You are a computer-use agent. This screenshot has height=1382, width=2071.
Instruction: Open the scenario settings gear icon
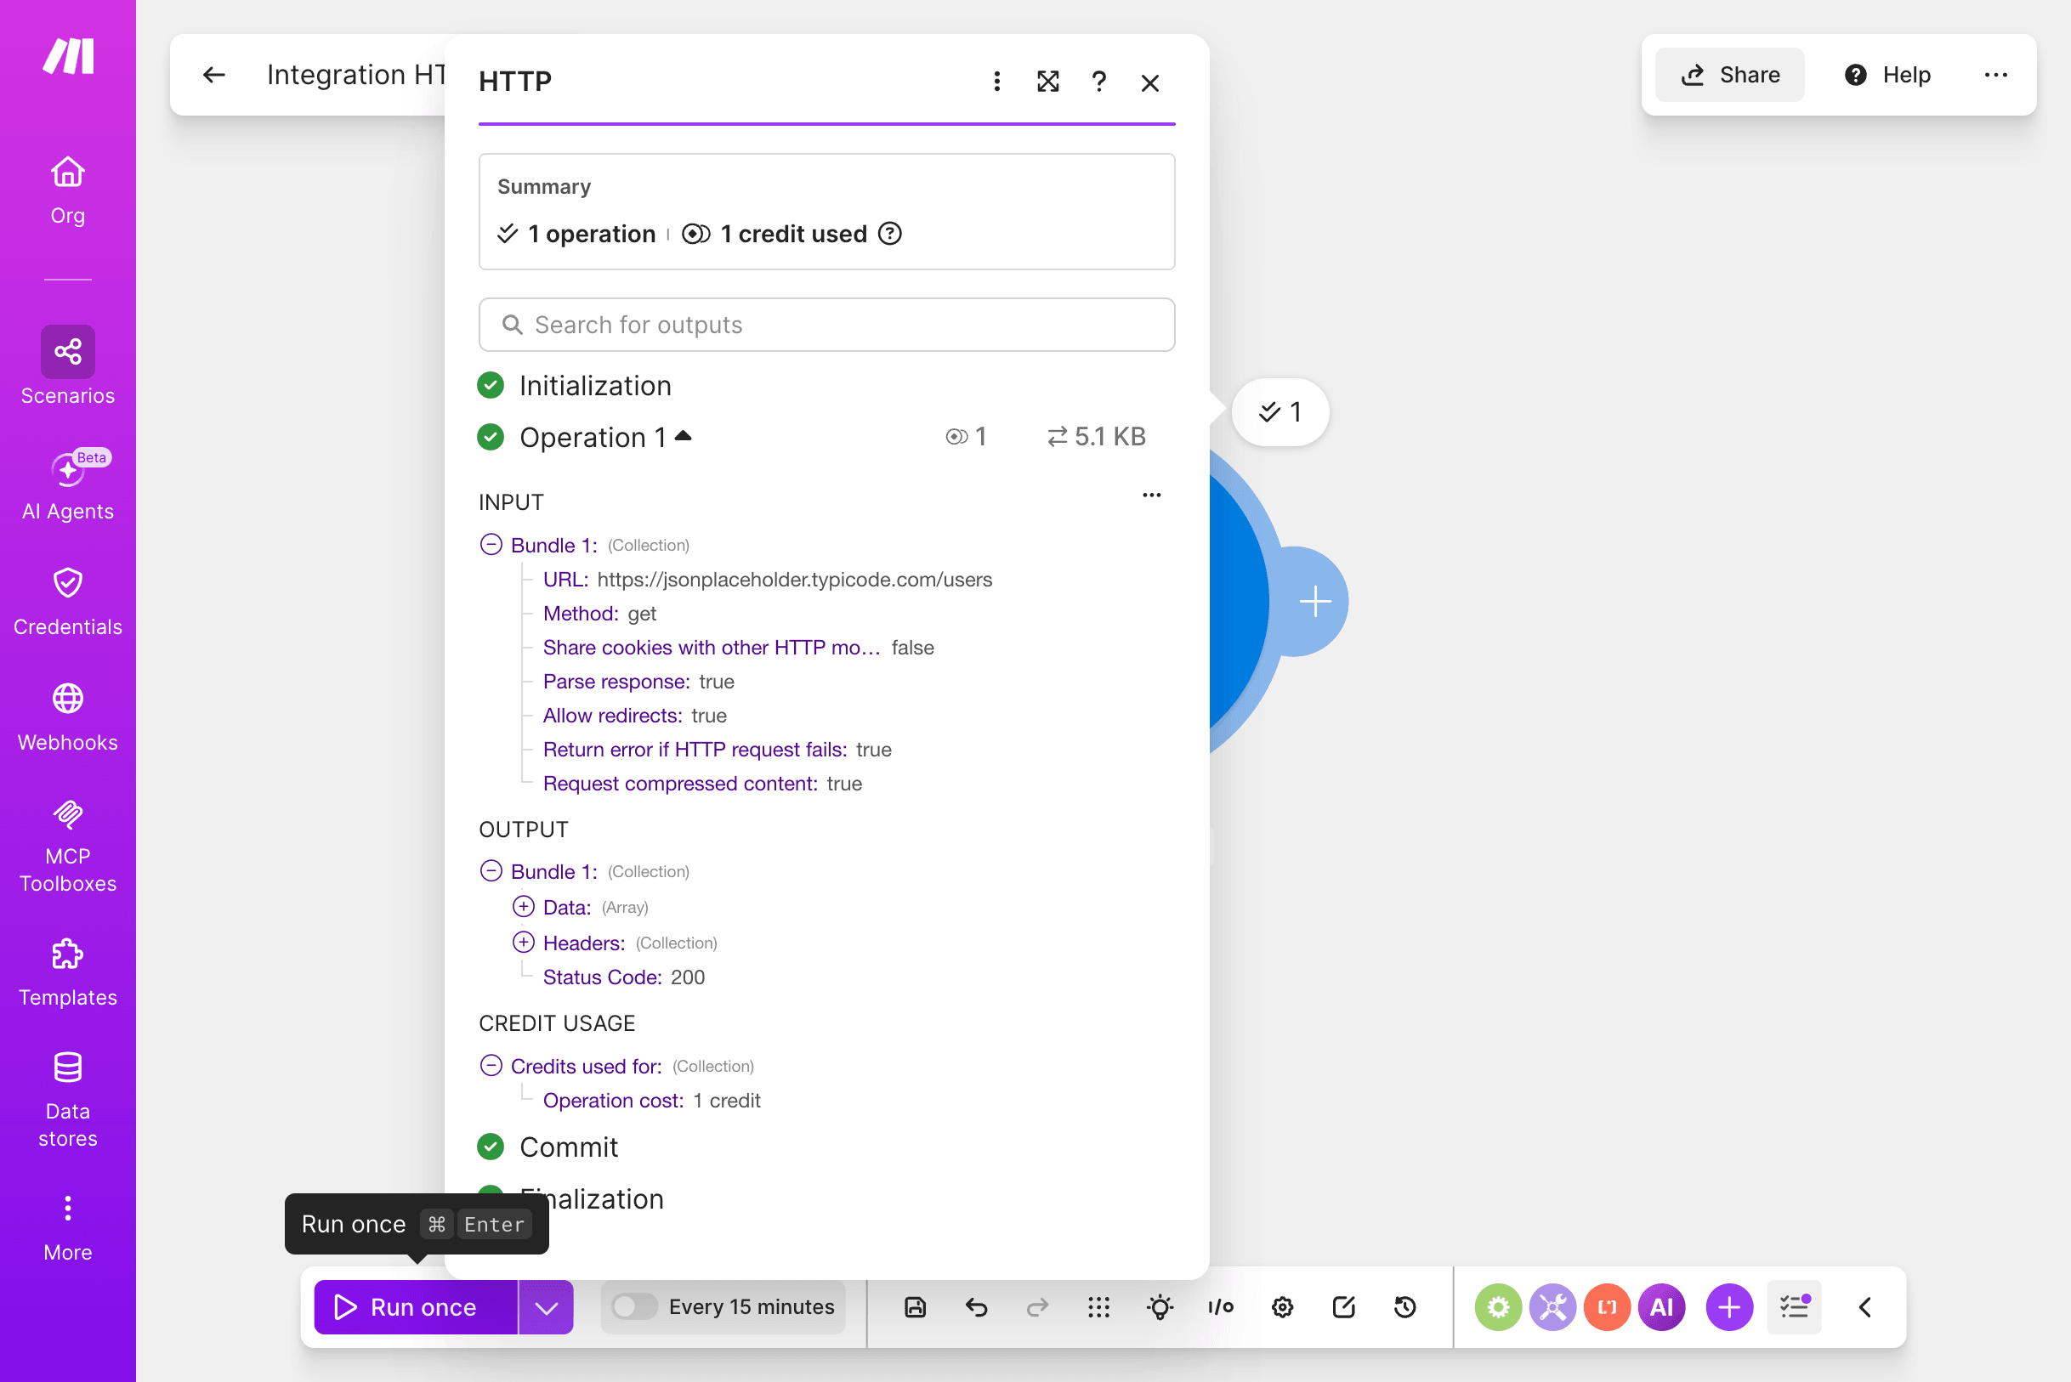pos(1283,1307)
